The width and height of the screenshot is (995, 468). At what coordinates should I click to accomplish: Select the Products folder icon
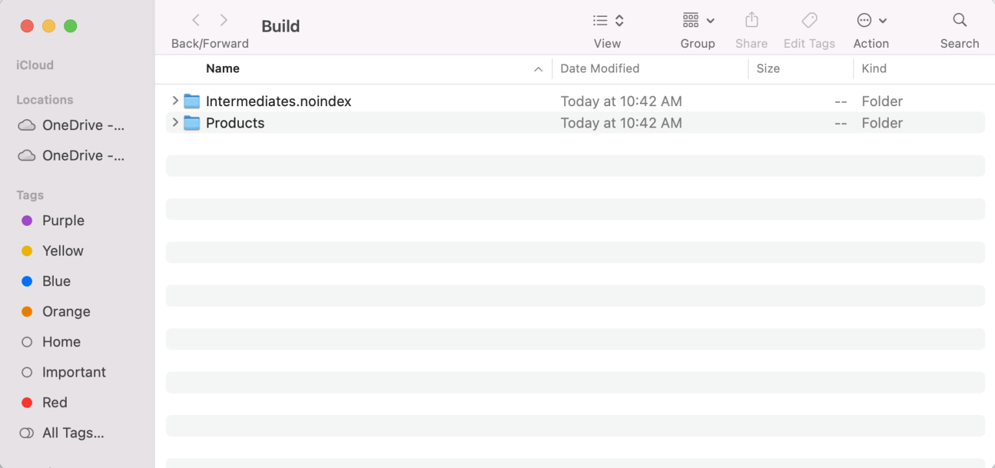click(x=192, y=123)
